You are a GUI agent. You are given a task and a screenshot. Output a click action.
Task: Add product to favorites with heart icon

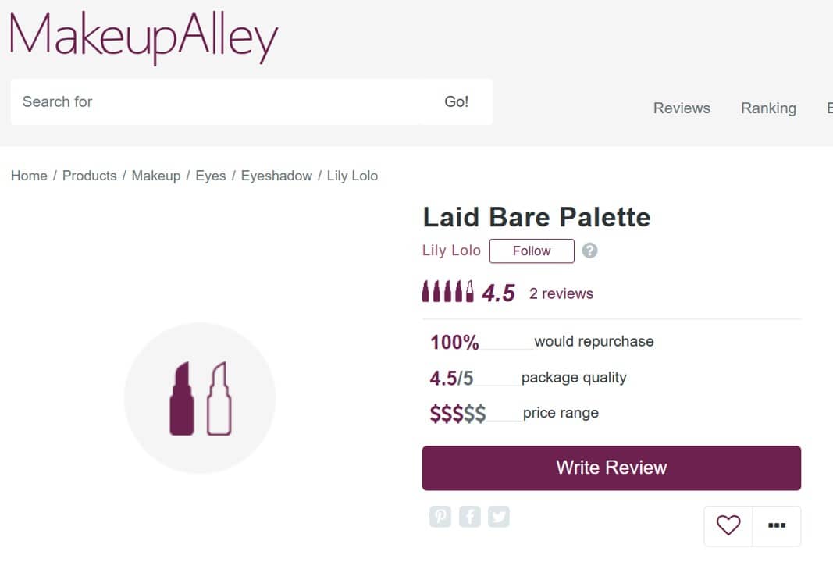click(x=728, y=526)
